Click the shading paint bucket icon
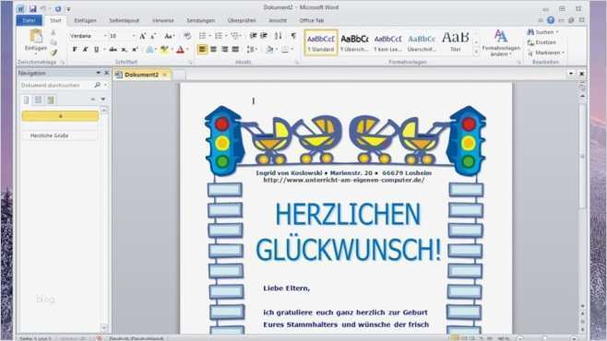Screen dimensions: 607x341 pyautogui.click(x=269, y=50)
